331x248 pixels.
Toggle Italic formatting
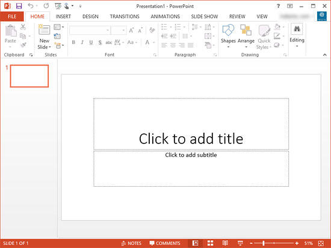point(82,43)
